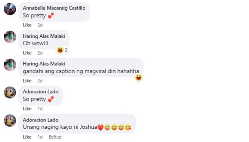Click Haring Alas Malaki name above gandahi comment
This screenshot has width=249, height=142.
pyautogui.click(x=44, y=64)
